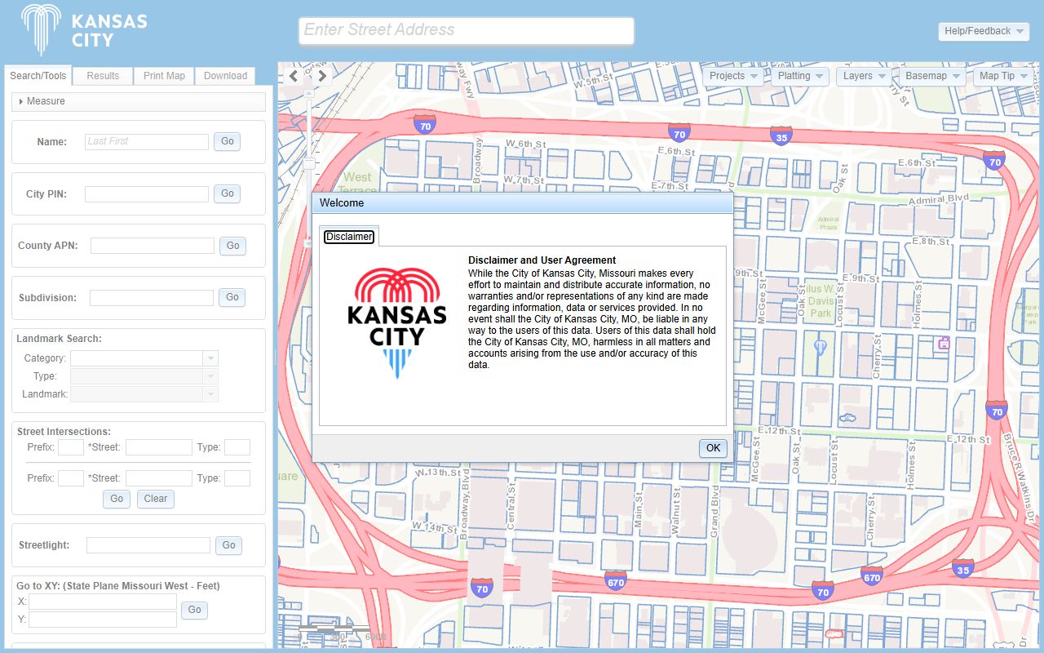Click Go for the XY coordinates
1044x653 pixels.
(194, 610)
